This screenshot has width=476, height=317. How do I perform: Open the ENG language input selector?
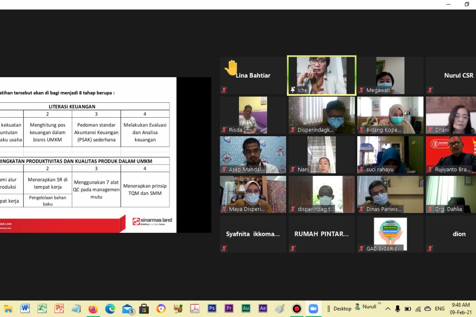pos(440,309)
